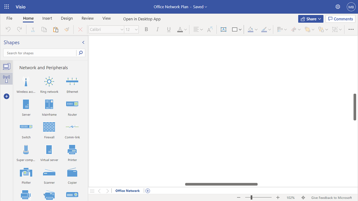
Task: Open the Settings gear
Action: tap(338, 7)
